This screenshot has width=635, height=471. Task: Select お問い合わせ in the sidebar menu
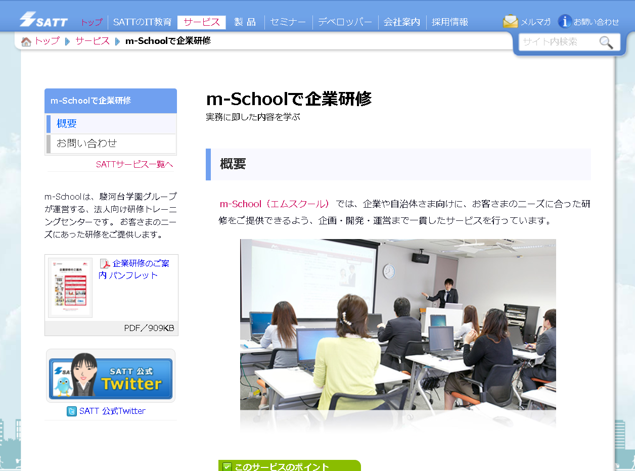(x=111, y=144)
